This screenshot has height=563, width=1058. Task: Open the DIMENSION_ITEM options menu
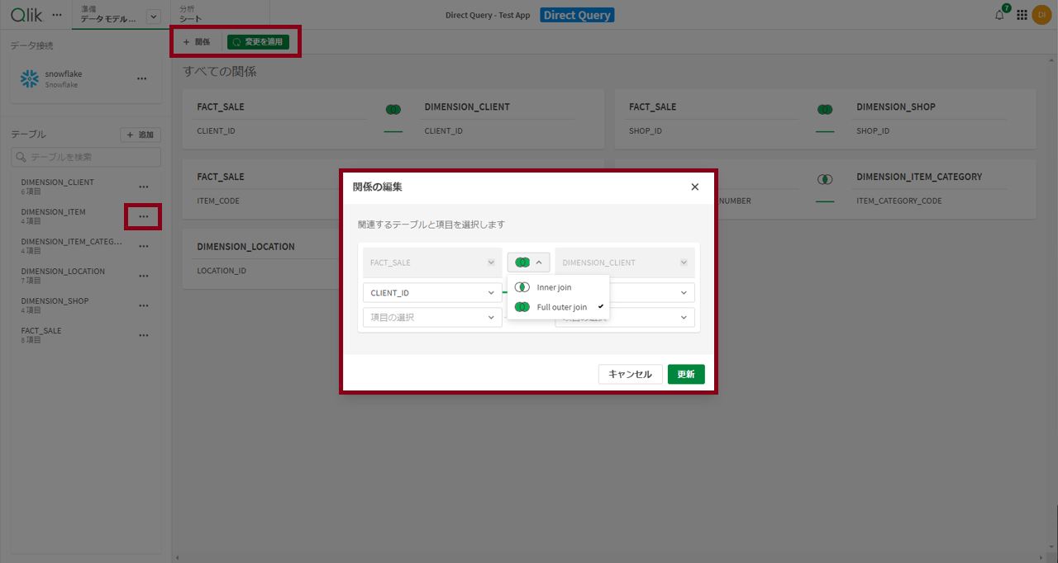[x=143, y=216]
